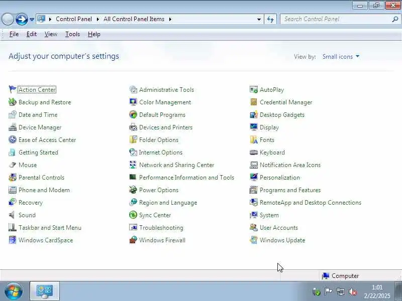Click the Control Panel taskbar button
This screenshot has height=301, width=402.
pos(45,291)
